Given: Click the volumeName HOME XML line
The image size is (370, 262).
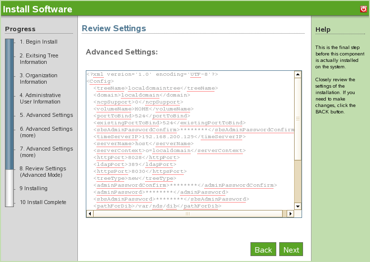Looking at the screenshot, I should [143, 109].
